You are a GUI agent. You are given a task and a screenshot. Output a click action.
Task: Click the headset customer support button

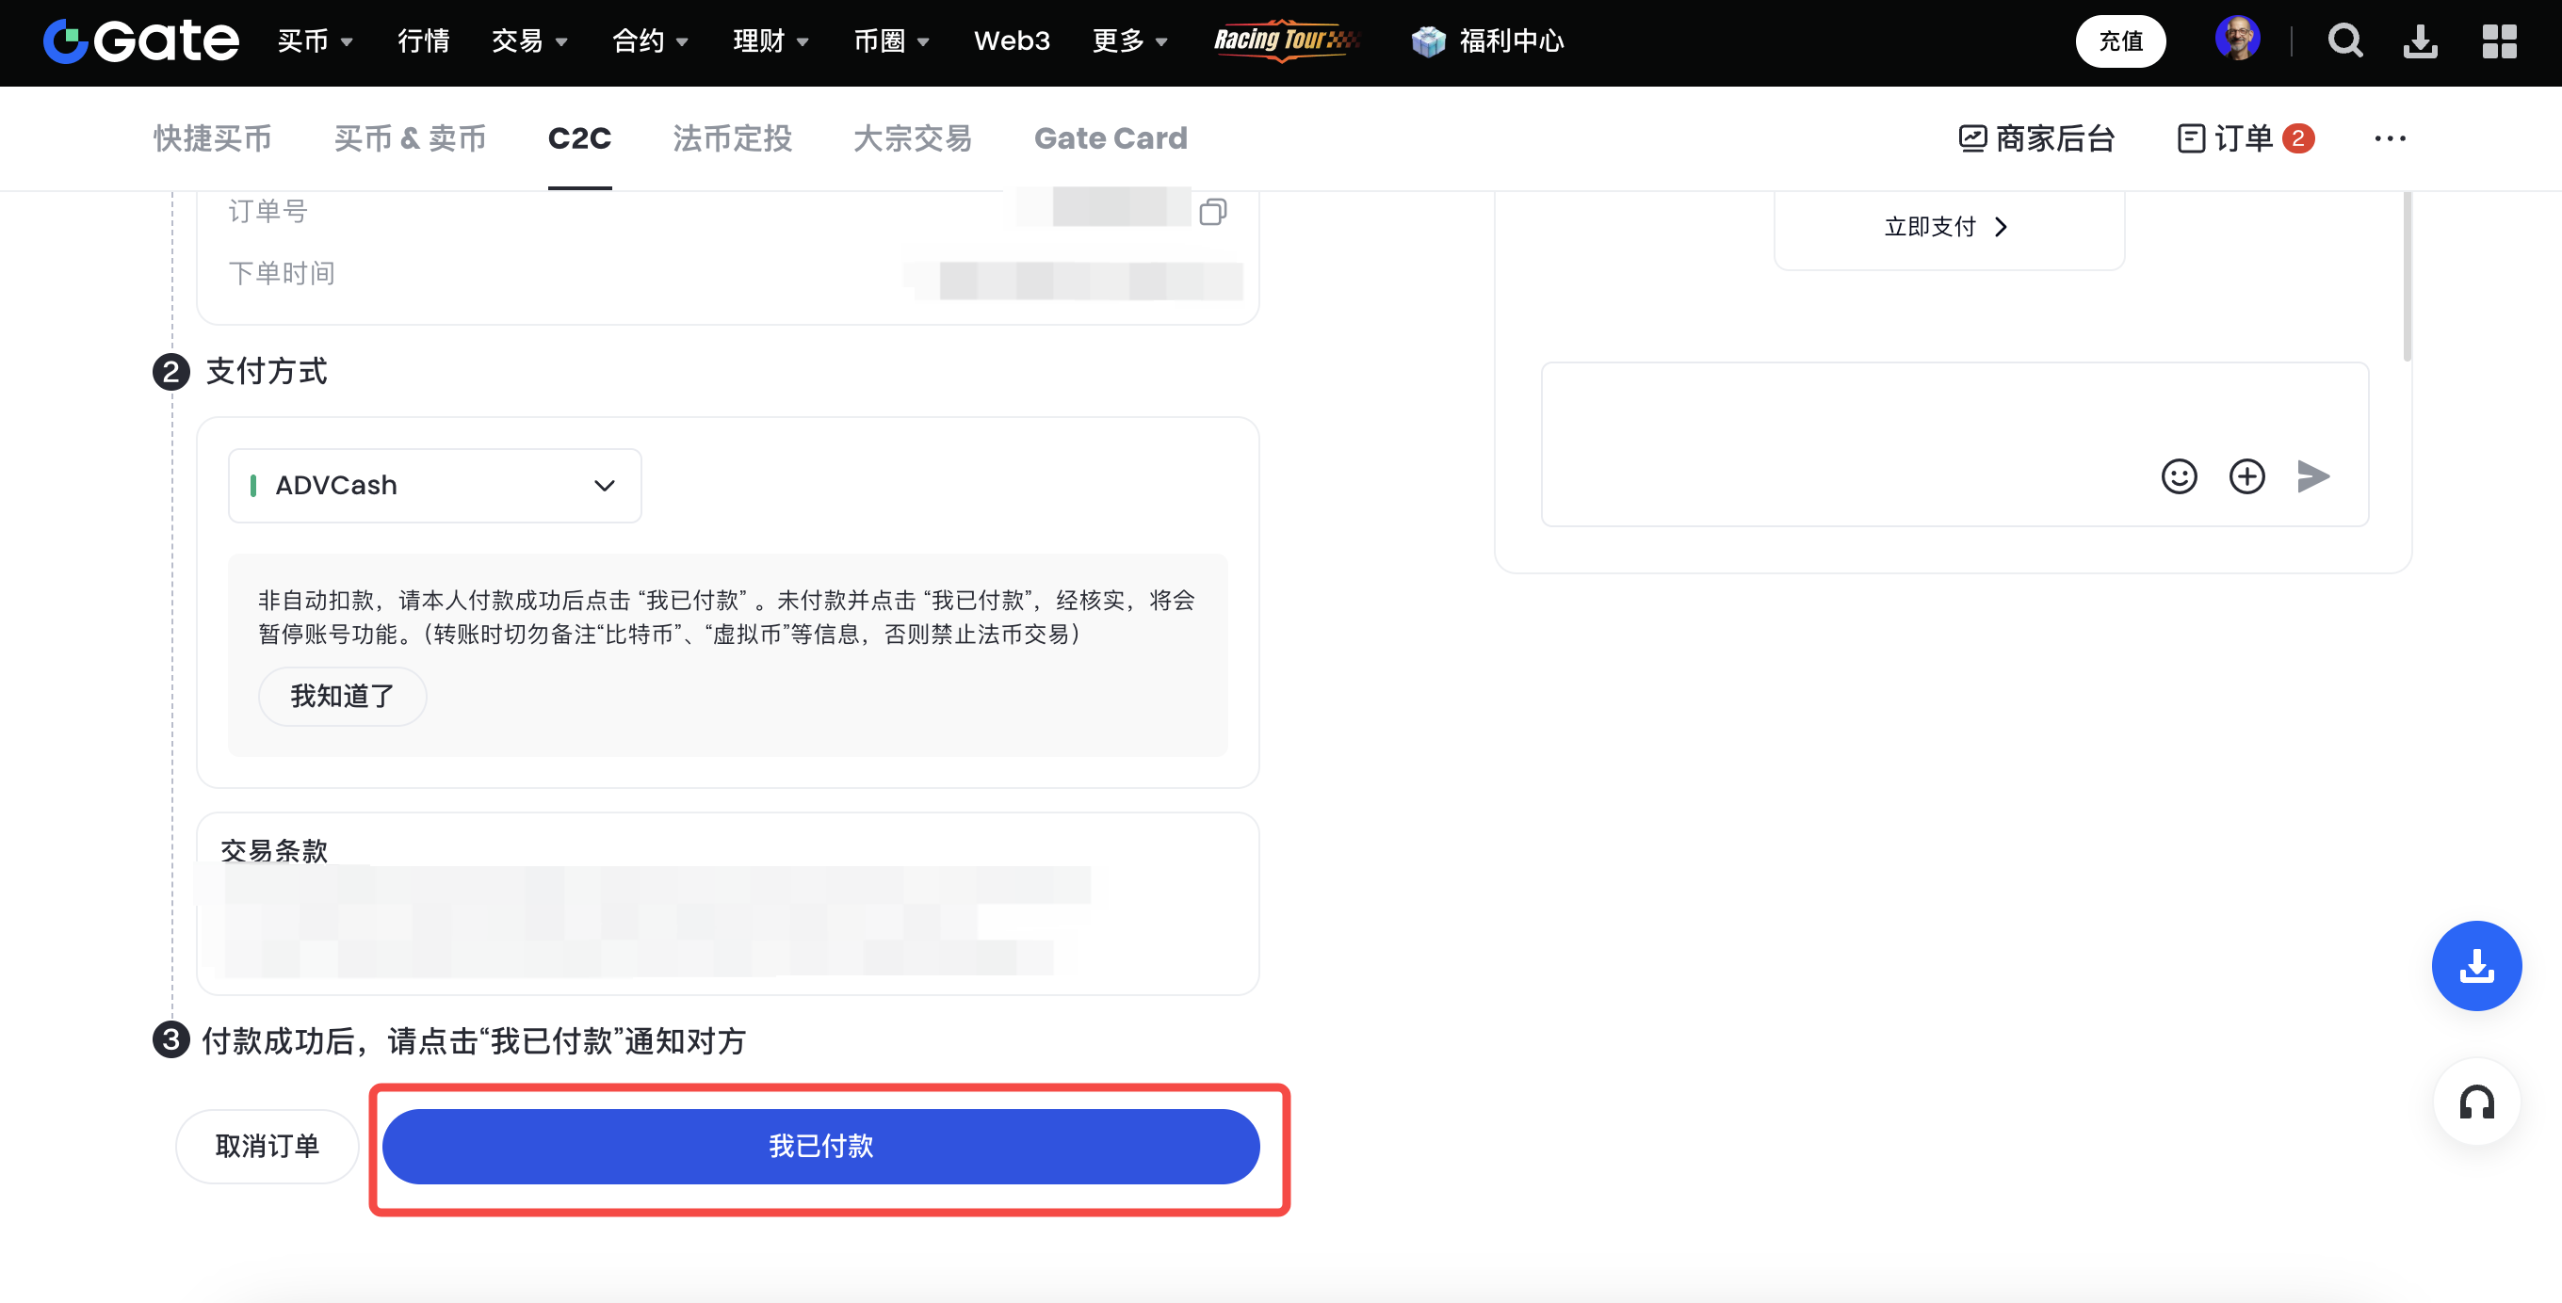(x=2475, y=1102)
